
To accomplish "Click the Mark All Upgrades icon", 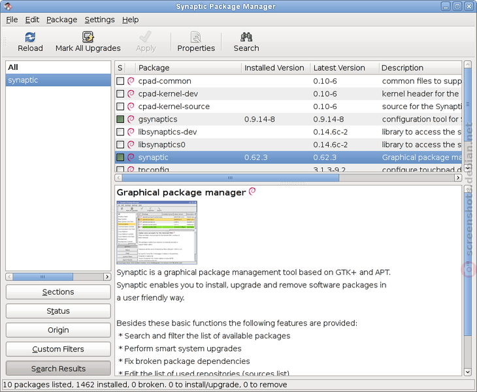I will click(88, 37).
